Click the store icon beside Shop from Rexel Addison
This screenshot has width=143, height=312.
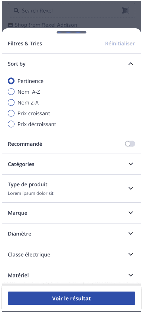pyautogui.click(x=10, y=25)
